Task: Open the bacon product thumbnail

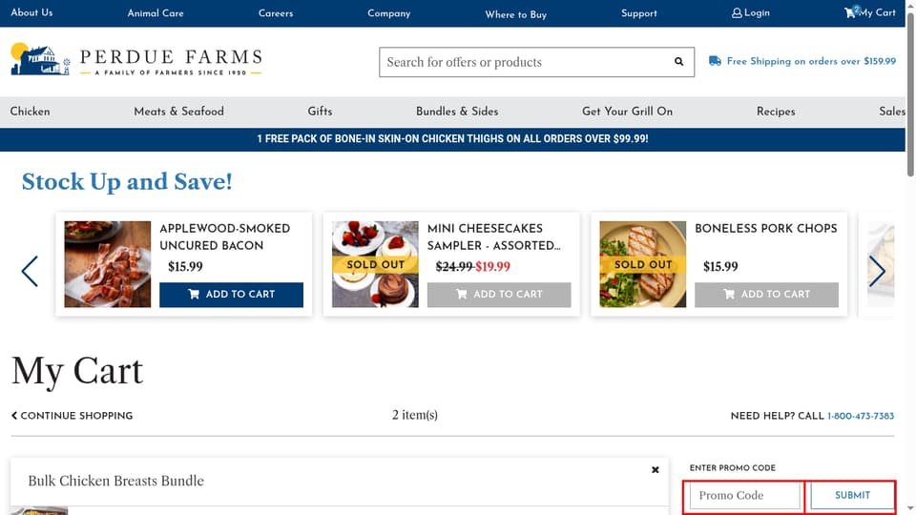Action: (x=108, y=264)
